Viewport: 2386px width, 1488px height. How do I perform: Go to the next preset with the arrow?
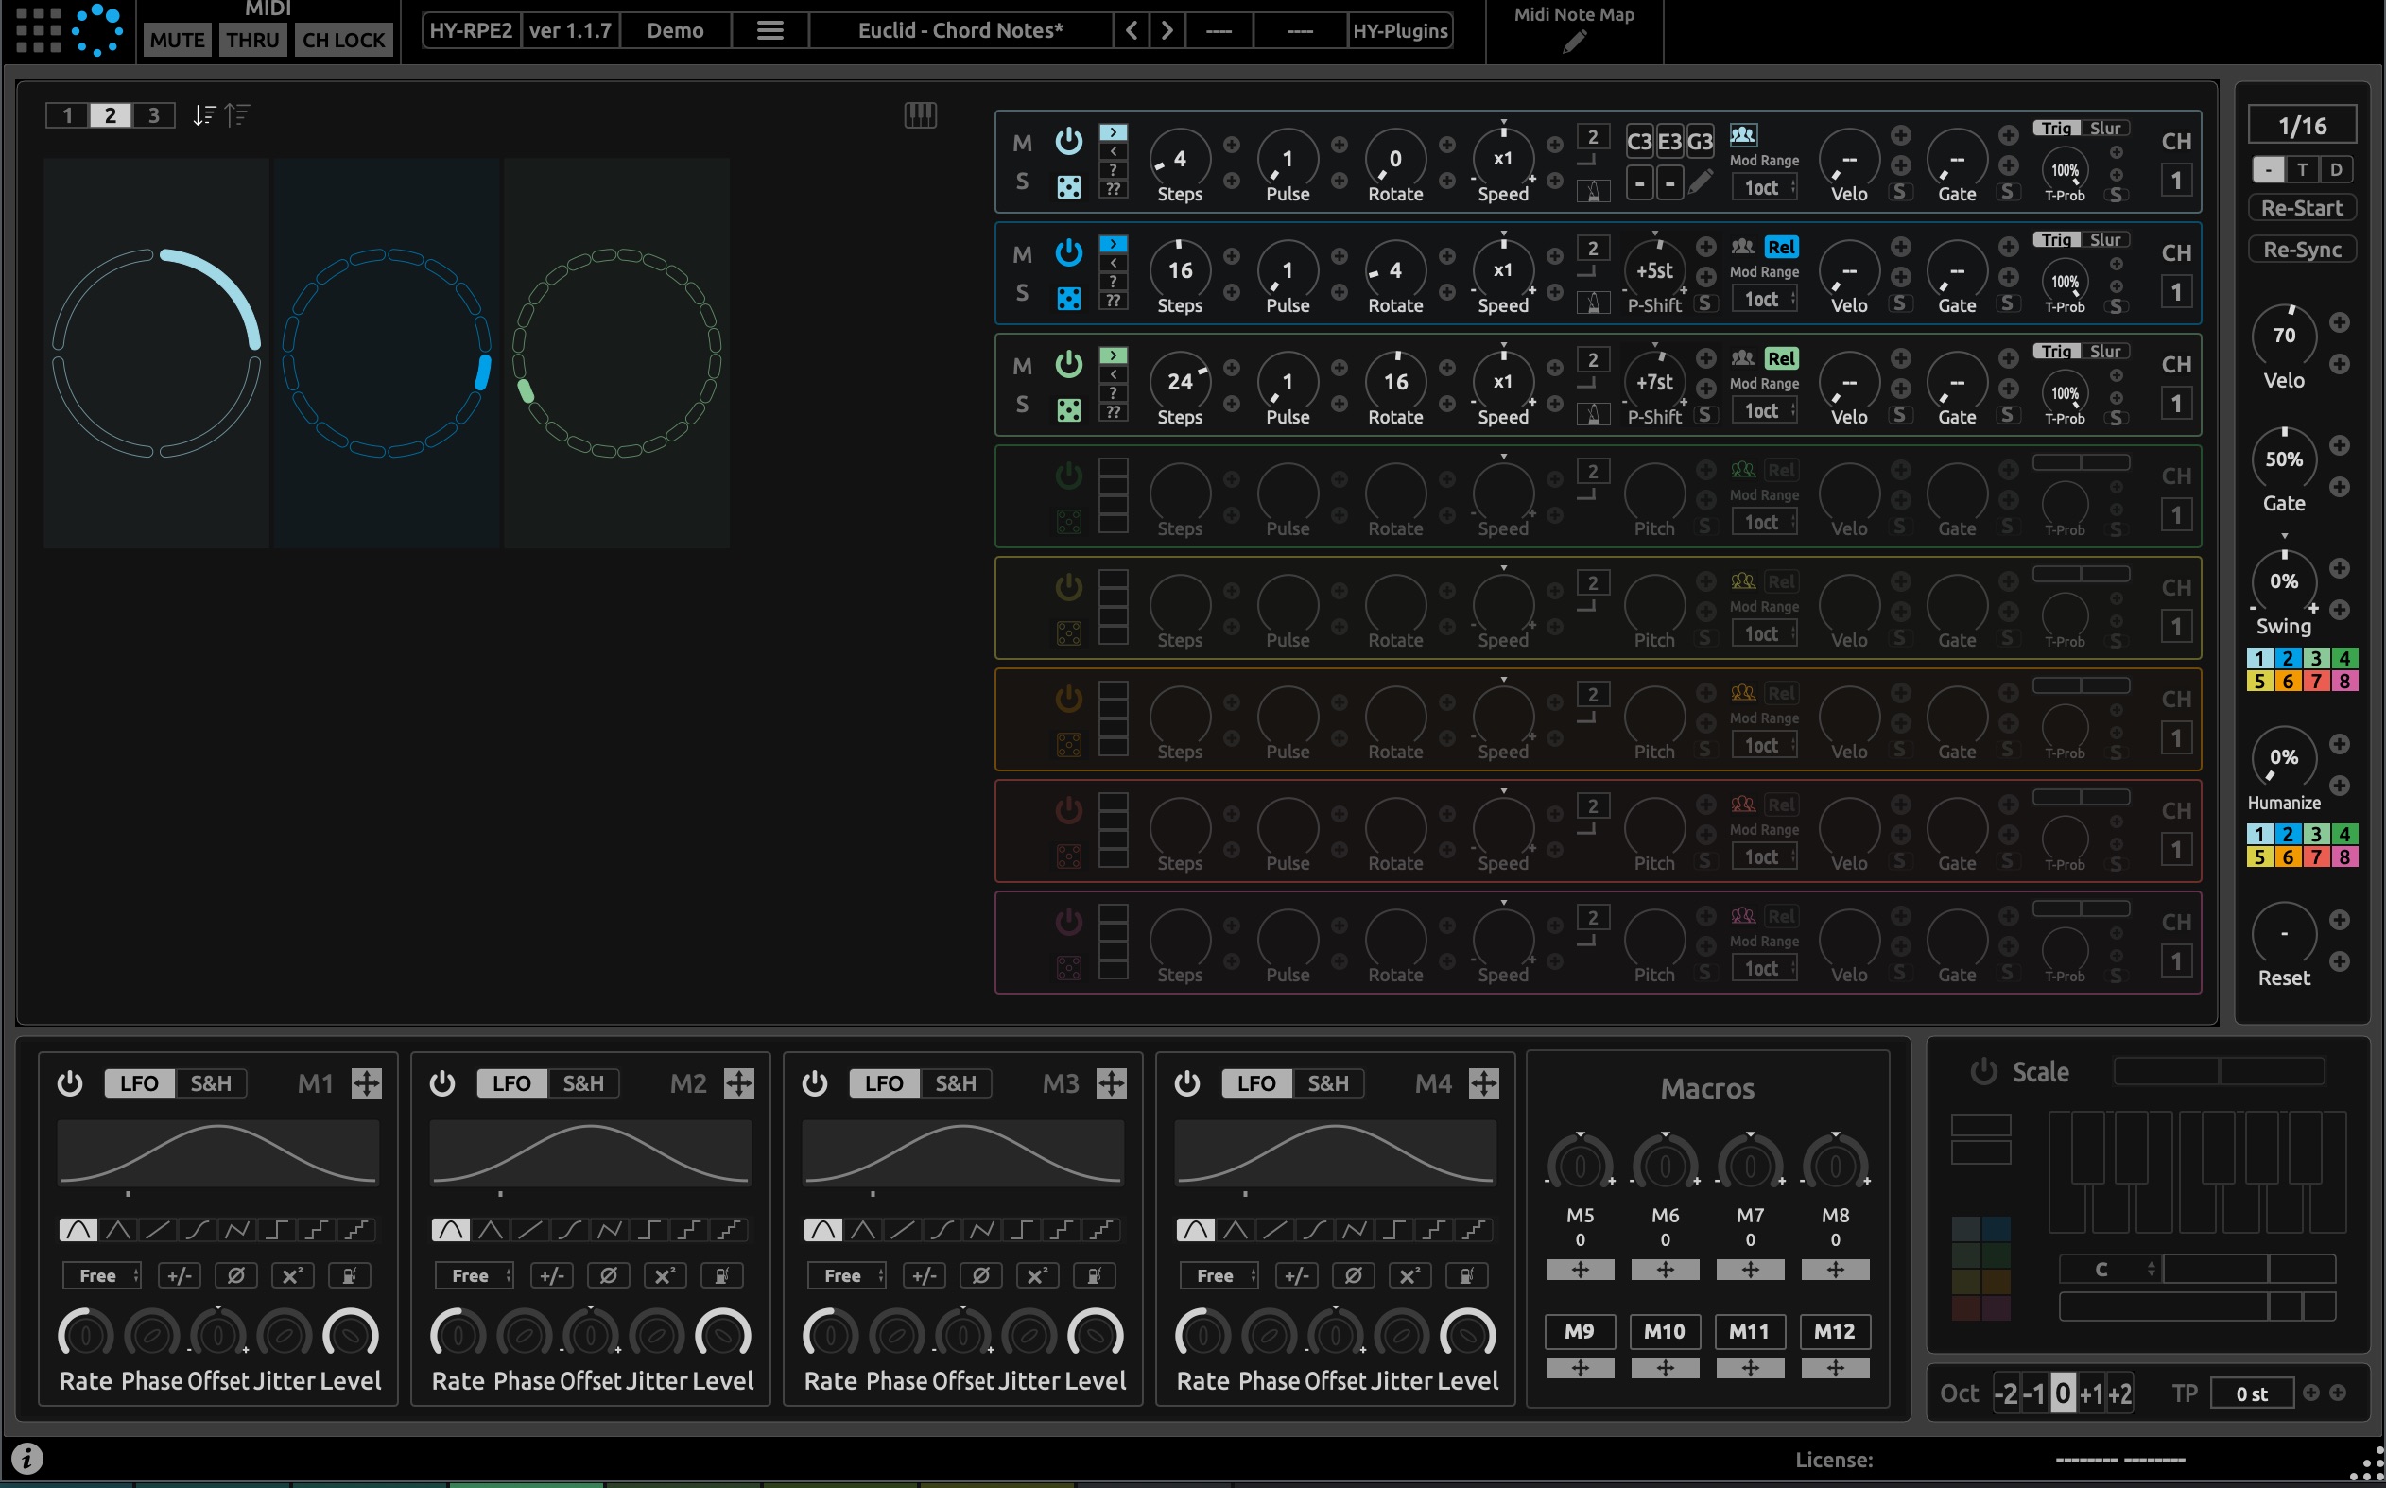1167,30
